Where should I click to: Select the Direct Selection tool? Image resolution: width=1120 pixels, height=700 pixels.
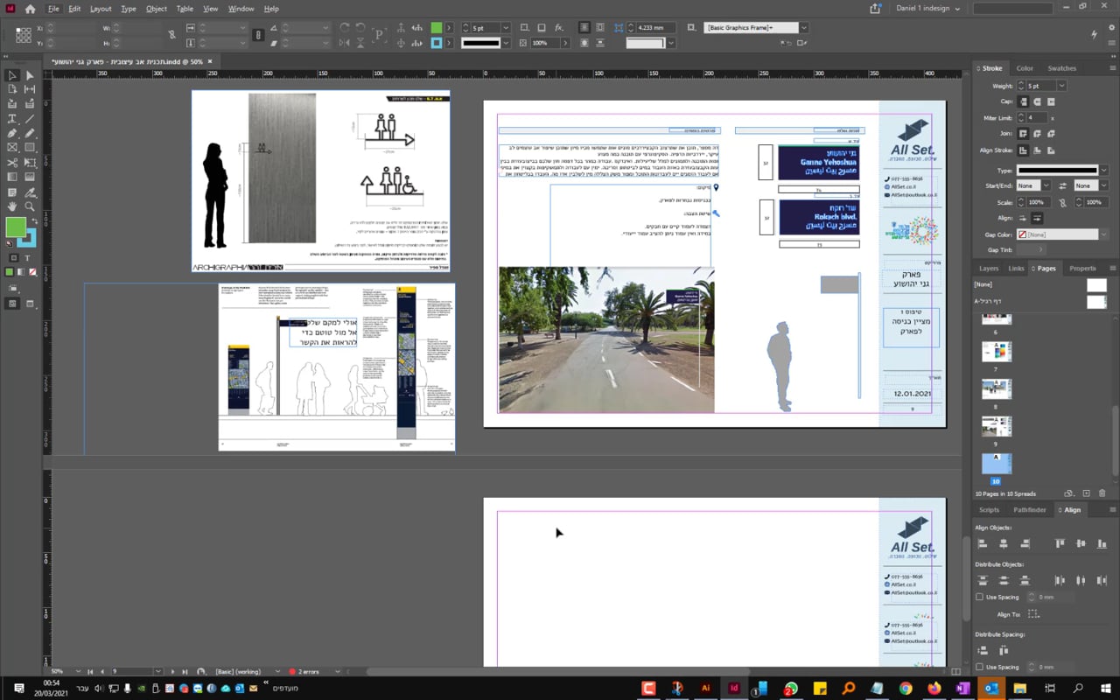pyautogui.click(x=29, y=75)
